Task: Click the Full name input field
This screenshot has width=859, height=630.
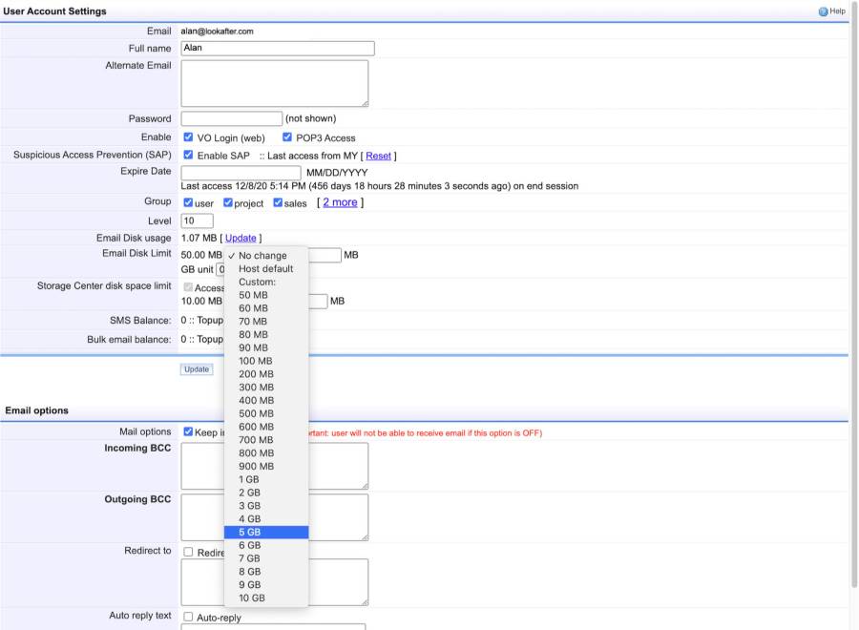Action: coord(277,48)
